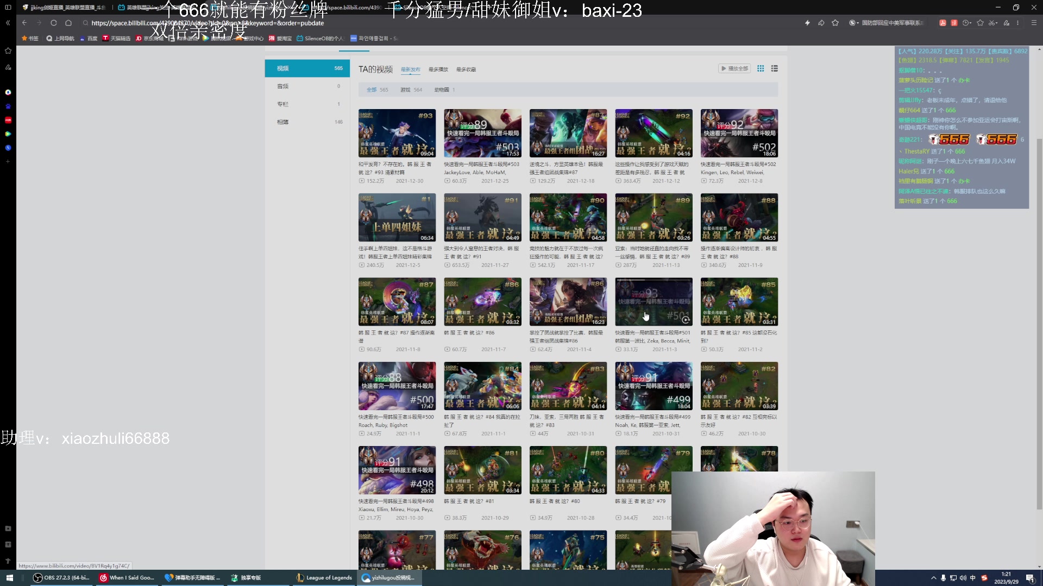Screen dimensions: 1043x586
Task: Click the lightning speed mode icon
Action: 807,23
